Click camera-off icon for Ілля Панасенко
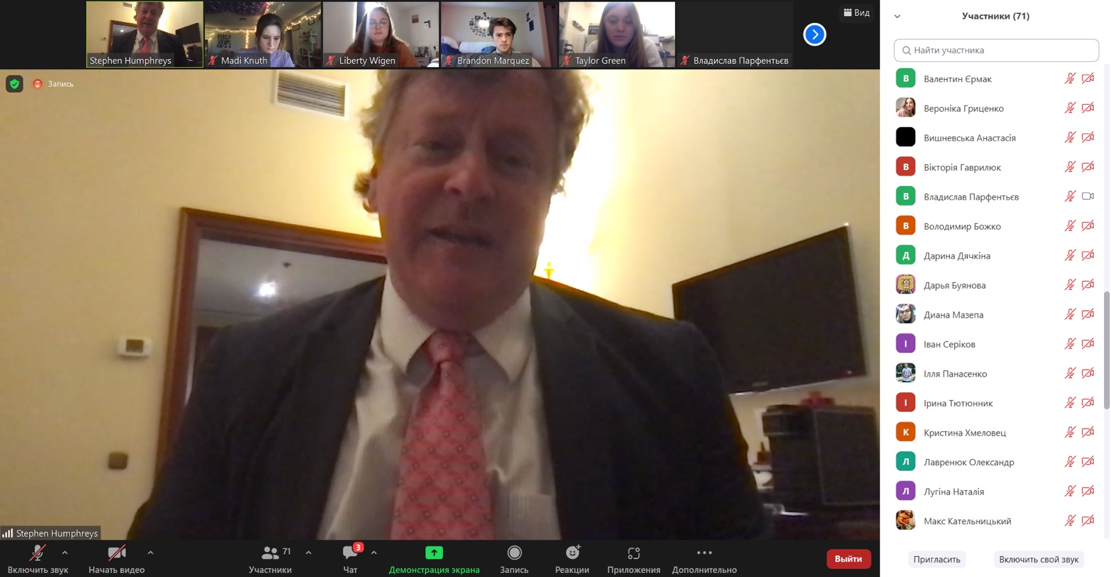 point(1088,373)
